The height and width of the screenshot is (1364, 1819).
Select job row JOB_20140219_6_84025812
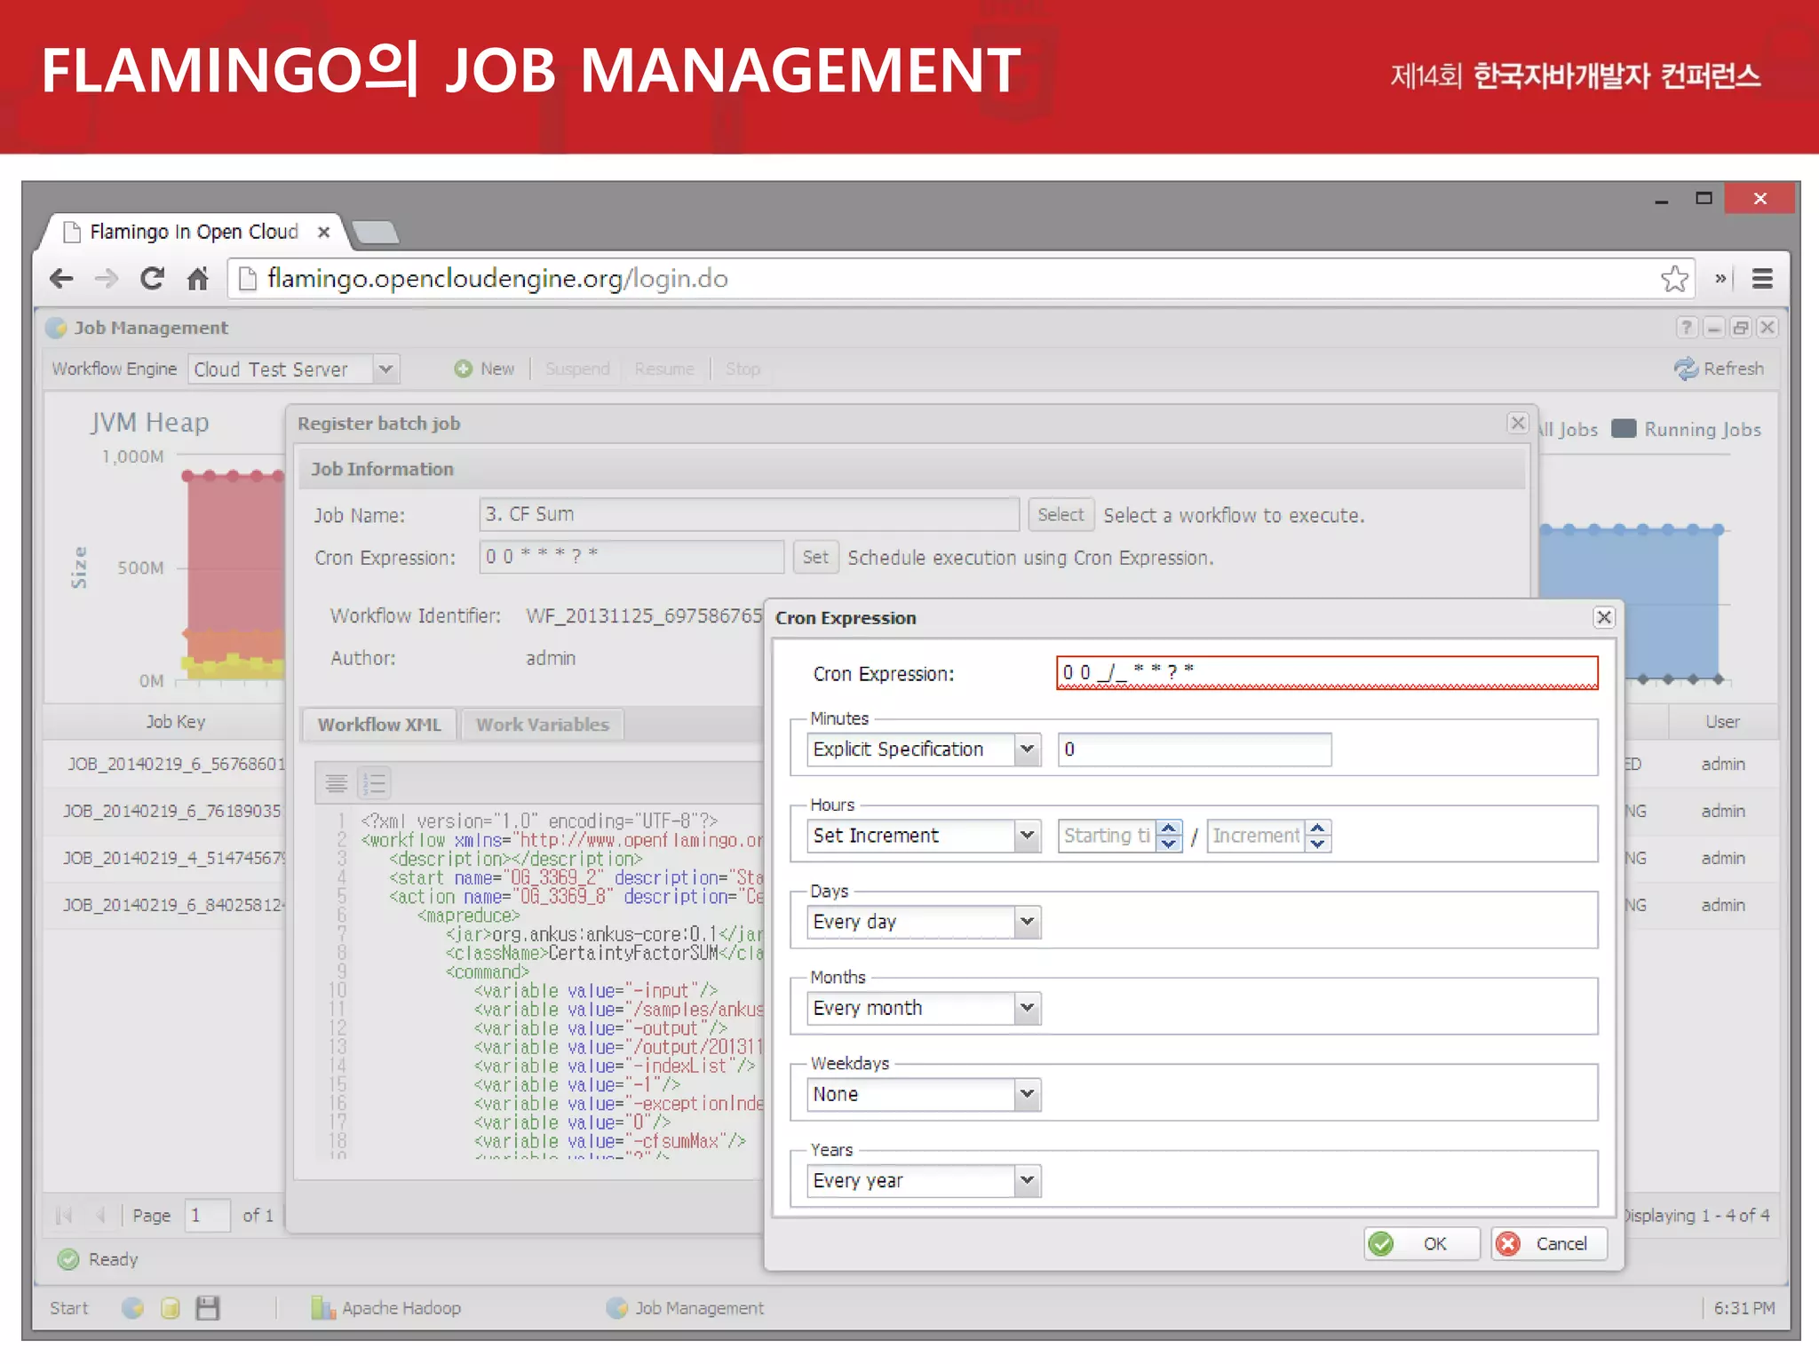tap(173, 905)
